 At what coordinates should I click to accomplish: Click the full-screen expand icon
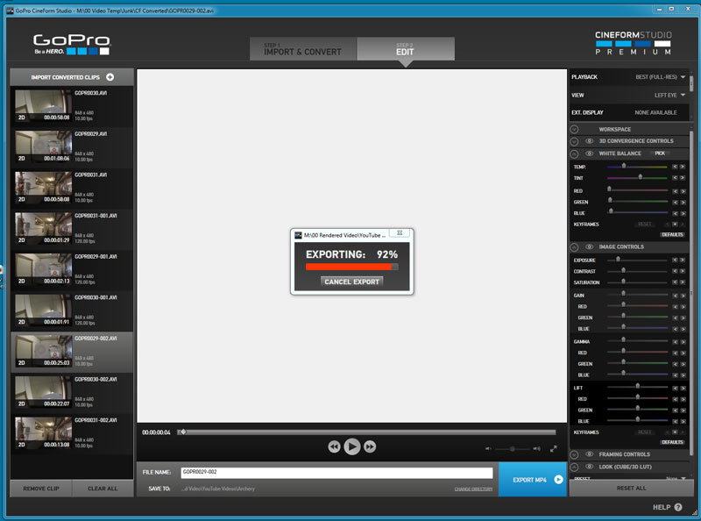tap(554, 448)
